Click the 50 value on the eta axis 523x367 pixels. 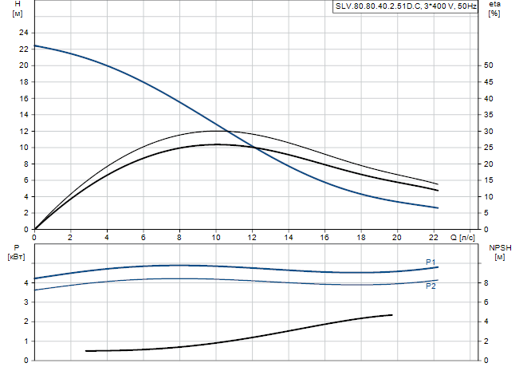pos(488,65)
